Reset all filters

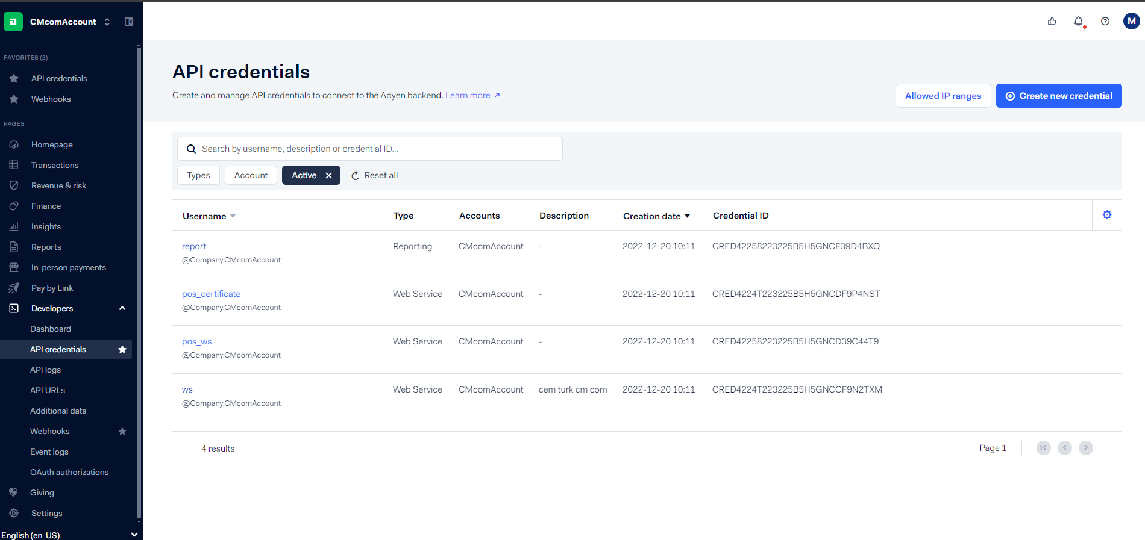[x=374, y=175]
